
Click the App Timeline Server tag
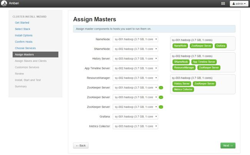(204, 62)
